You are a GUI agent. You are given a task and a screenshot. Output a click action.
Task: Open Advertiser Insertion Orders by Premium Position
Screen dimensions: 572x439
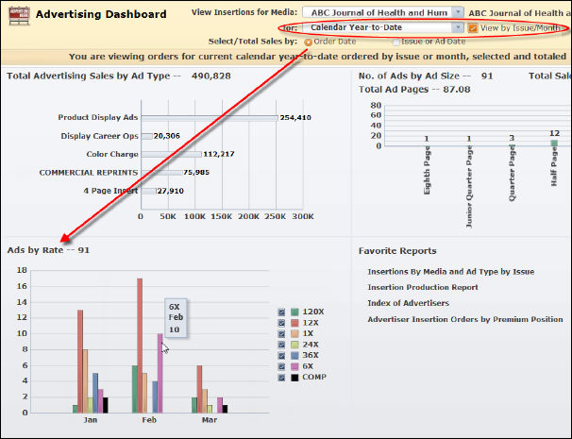click(464, 319)
